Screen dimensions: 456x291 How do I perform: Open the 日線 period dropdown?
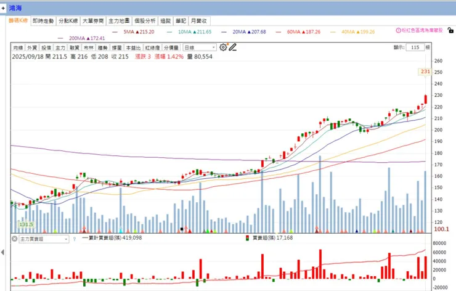click(x=200, y=47)
